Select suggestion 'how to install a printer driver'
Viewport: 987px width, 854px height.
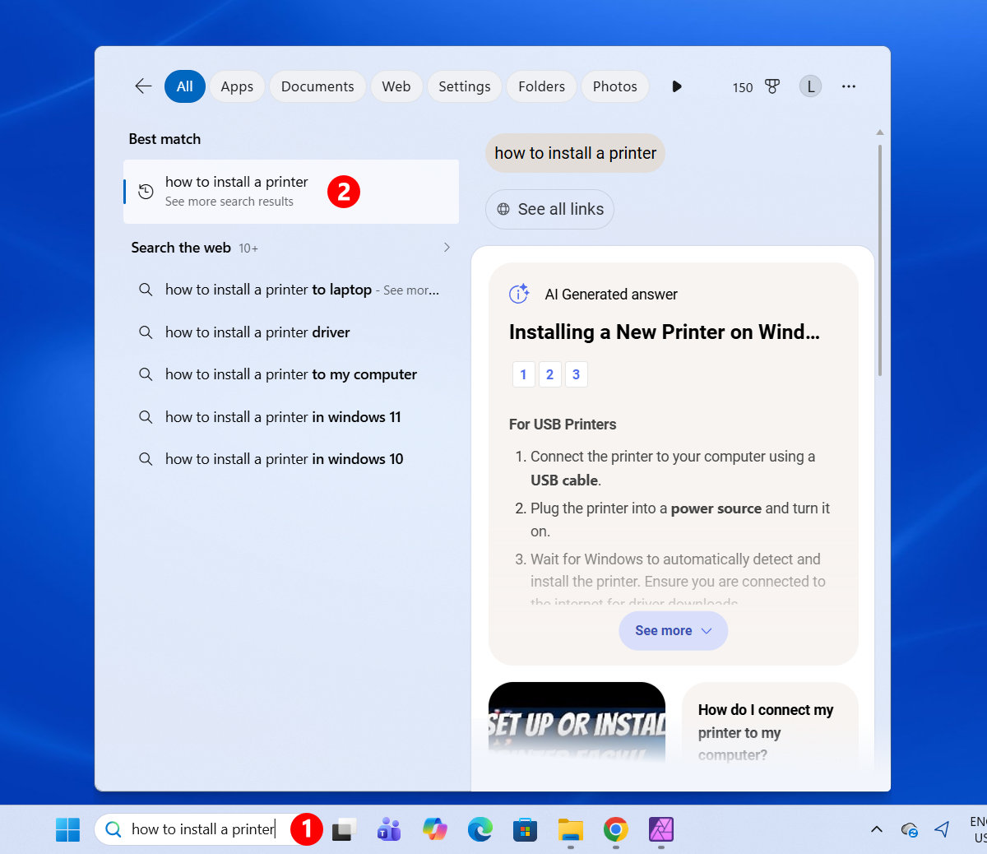coord(291,332)
